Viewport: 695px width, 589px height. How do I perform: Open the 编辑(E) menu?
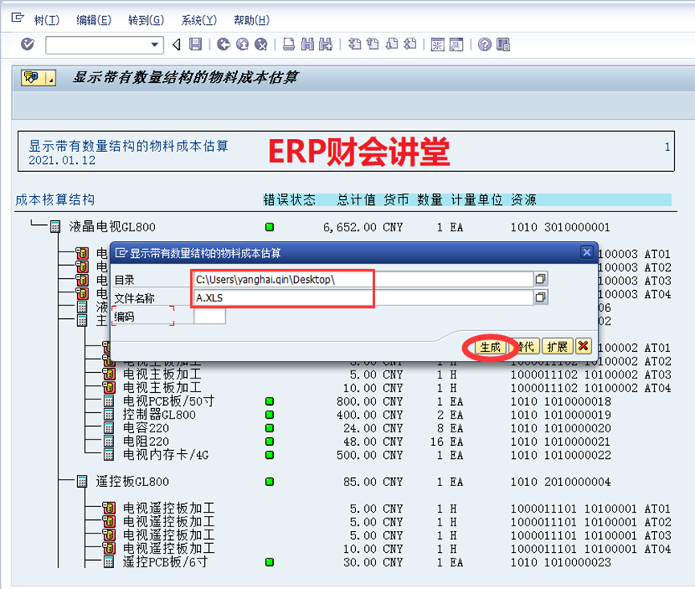[x=93, y=20]
